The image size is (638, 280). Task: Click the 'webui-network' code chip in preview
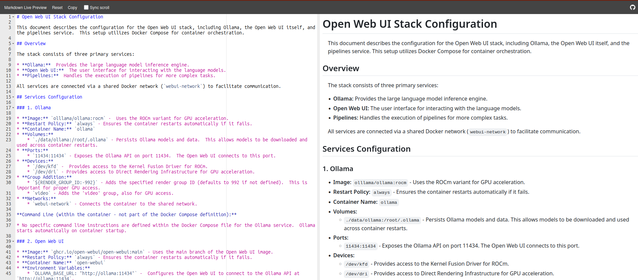tap(488, 132)
